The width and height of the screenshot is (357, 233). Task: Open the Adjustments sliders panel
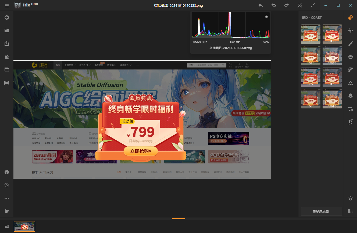350,30
